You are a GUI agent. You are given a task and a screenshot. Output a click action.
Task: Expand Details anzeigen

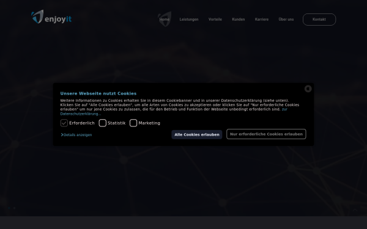pyautogui.click(x=76, y=135)
